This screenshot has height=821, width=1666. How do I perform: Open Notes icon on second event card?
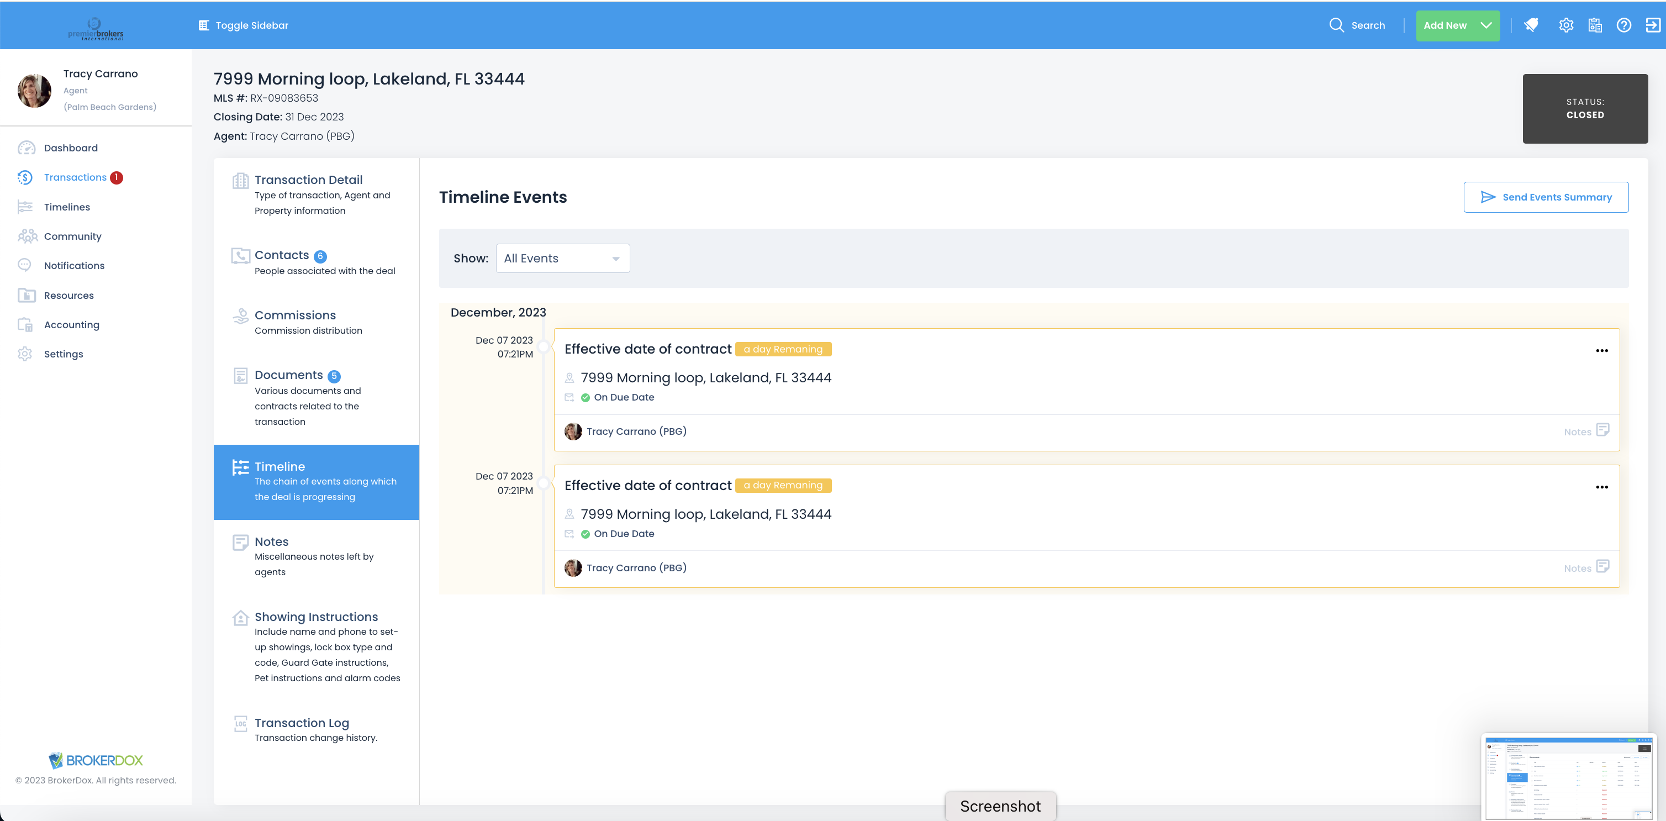pyautogui.click(x=1602, y=567)
